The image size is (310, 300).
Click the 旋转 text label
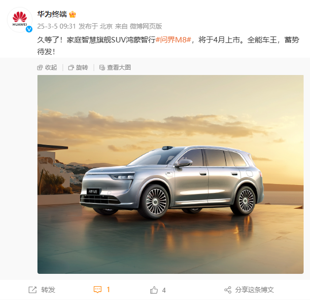82,68
